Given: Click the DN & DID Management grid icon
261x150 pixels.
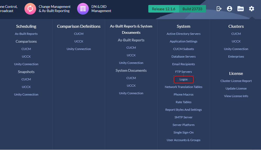Looking at the screenshot, I should tap(83, 9).
